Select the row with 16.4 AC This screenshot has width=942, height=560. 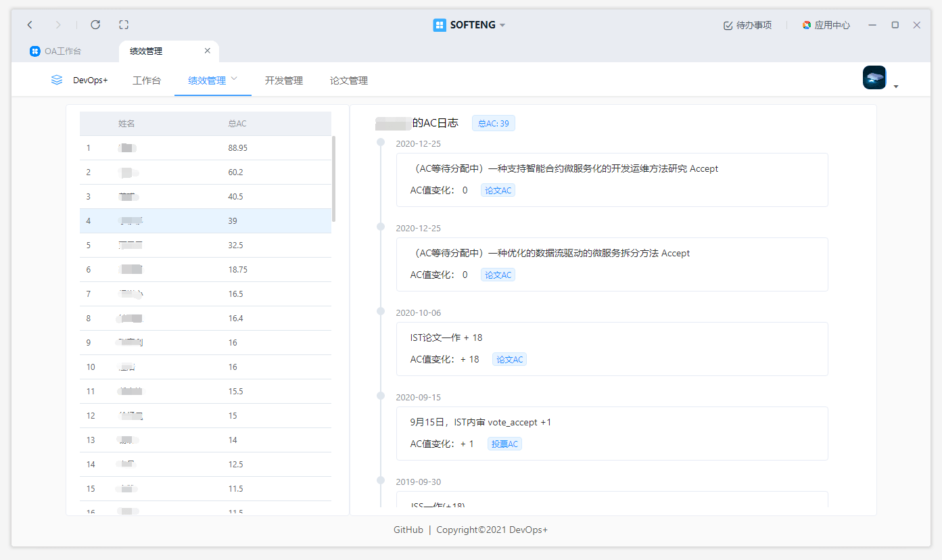click(206, 319)
